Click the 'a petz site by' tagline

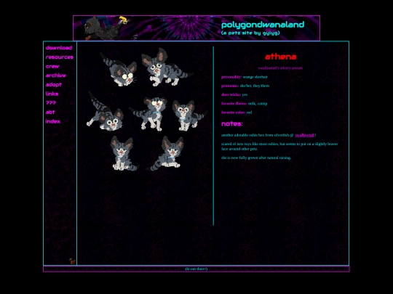tap(250, 33)
